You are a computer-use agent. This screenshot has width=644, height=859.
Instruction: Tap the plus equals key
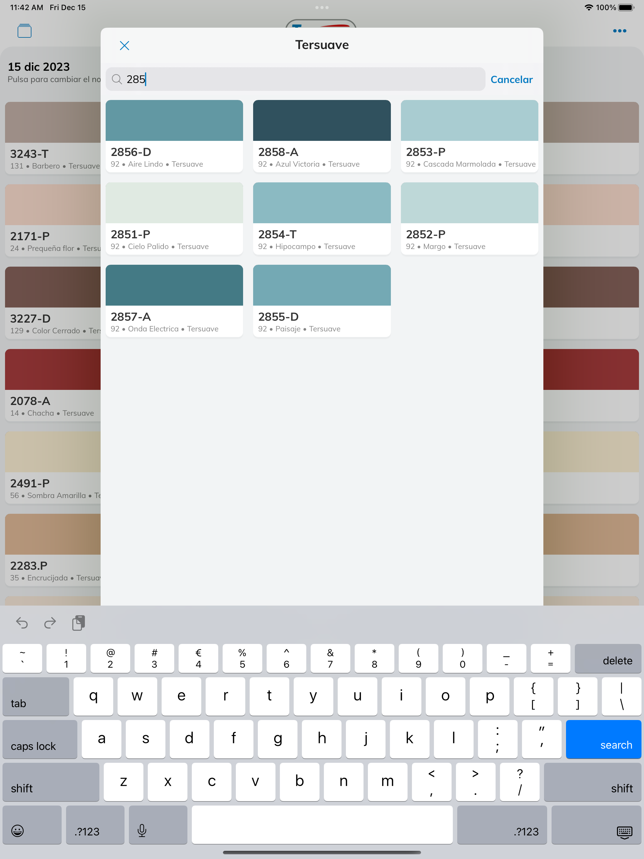(550, 658)
